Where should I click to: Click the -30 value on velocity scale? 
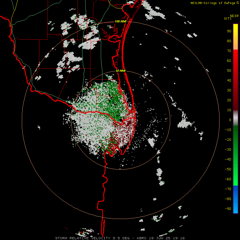[228, 150]
